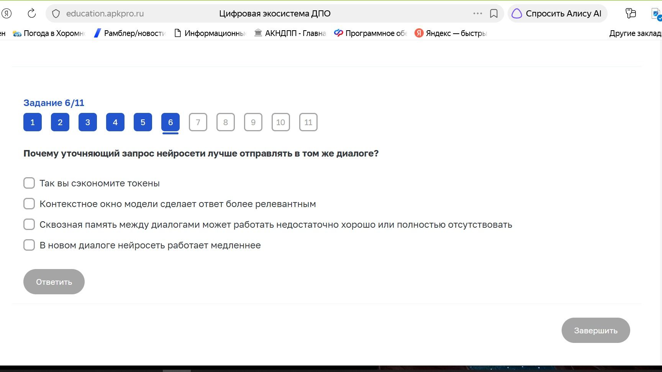
Task: Check 'Контекстное окно модели' answer option
Action: (x=29, y=204)
